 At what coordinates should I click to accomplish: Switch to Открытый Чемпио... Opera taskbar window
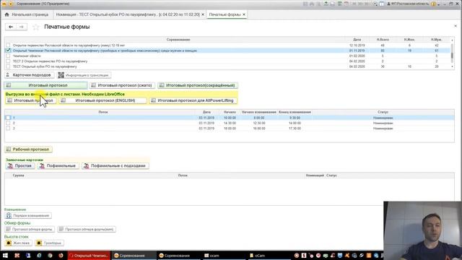[89, 256]
